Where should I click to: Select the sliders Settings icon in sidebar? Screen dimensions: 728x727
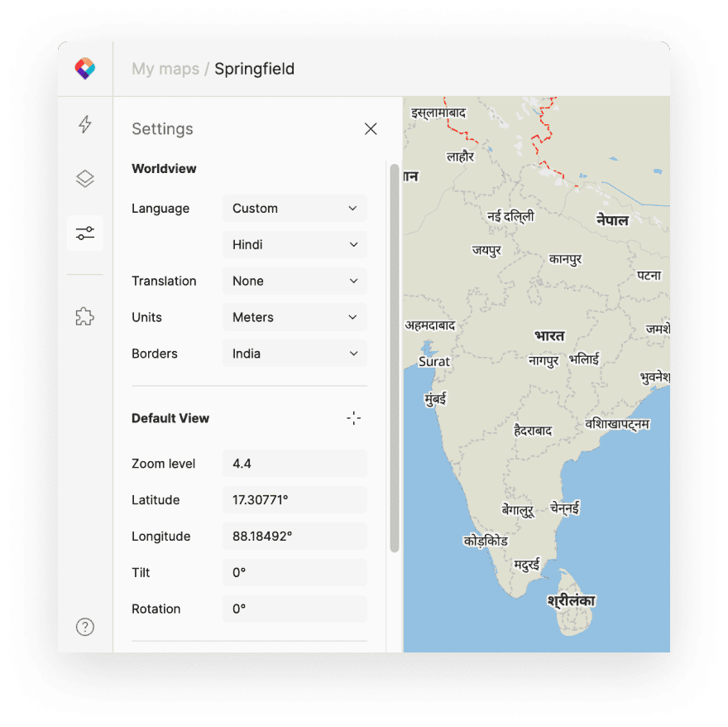point(84,233)
